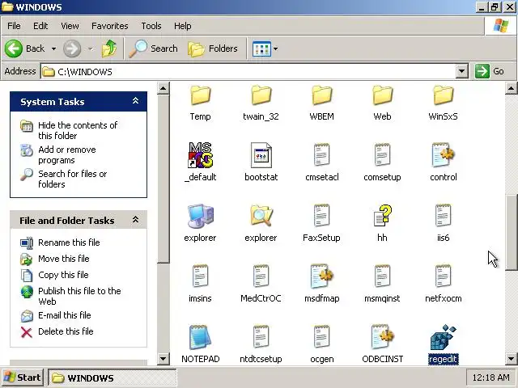Select the _default shortcut icon
Screen dimensions: 518x388
[x=200, y=154]
